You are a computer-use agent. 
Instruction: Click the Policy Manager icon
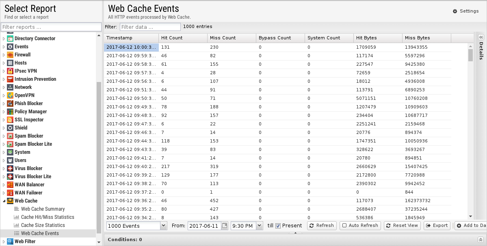[10, 112]
